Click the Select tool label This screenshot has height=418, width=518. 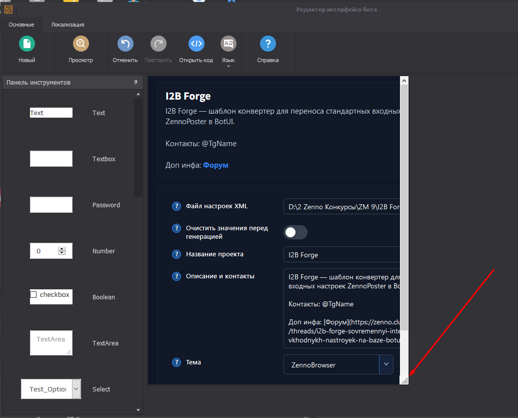pyautogui.click(x=101, y=389)
